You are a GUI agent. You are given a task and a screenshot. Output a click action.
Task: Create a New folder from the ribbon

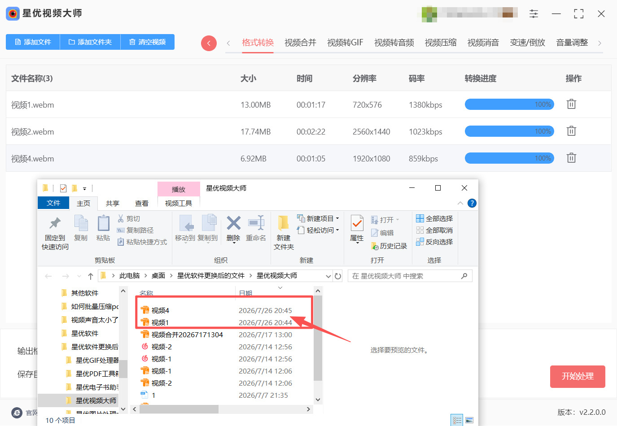284,233
